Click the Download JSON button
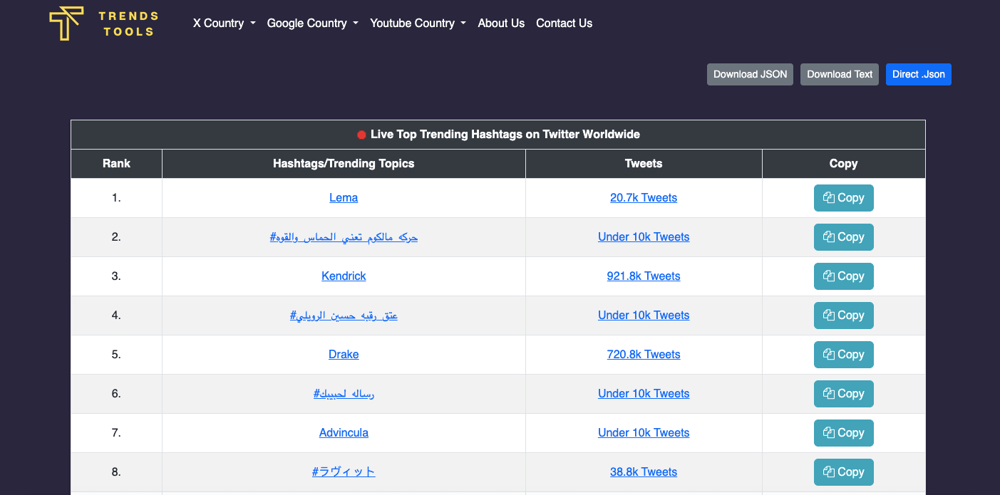The height and width of the screenshot is (495, 1000). pos(750,74)
